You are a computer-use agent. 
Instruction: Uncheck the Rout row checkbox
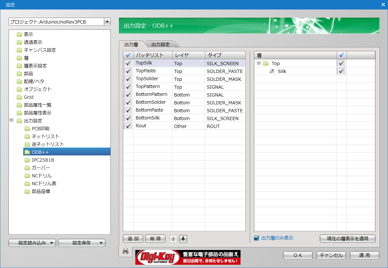(x=128, y=126)
